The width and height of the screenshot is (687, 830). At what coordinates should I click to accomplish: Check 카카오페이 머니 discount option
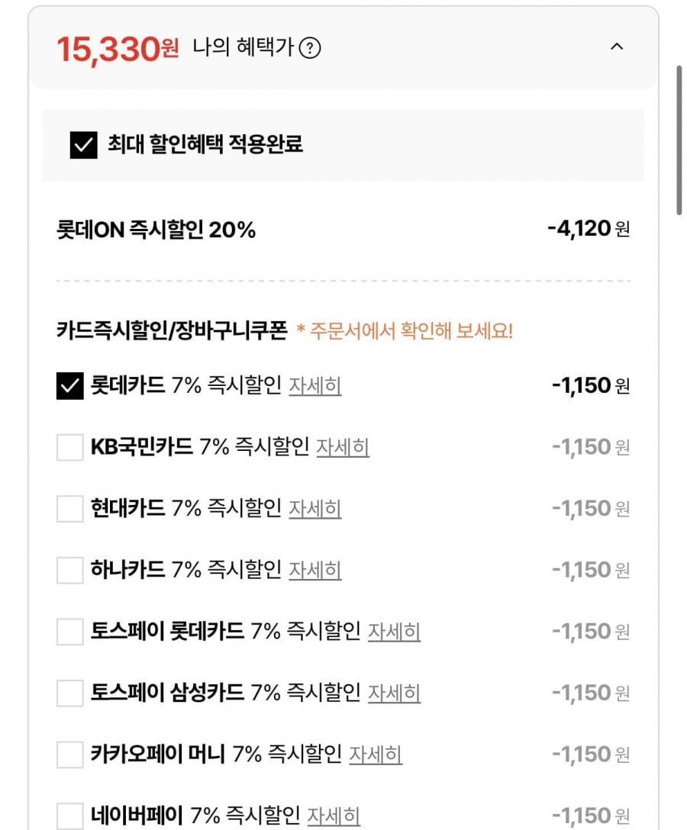coord(69,754)
